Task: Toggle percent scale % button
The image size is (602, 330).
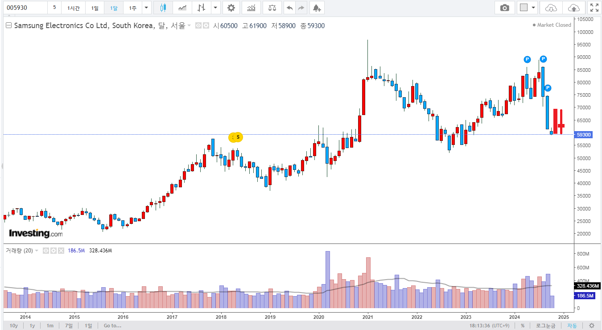Action: coord(523,326)
